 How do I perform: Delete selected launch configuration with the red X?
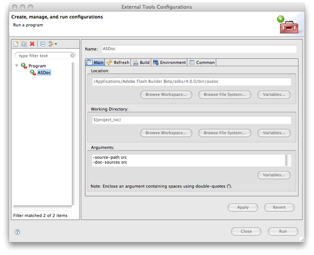tap(32, 43)
